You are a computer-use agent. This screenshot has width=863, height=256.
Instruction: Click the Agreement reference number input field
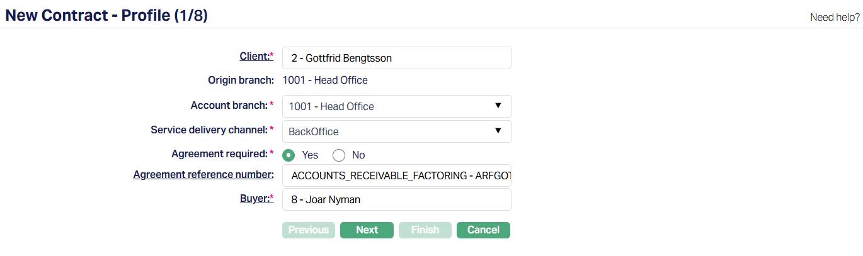pyautogui.click(x=396, y=175)
